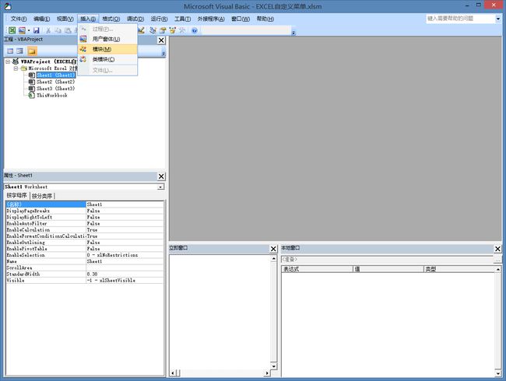Click the EnableSelection property row

pyautogui.click(x=85, y=255)
